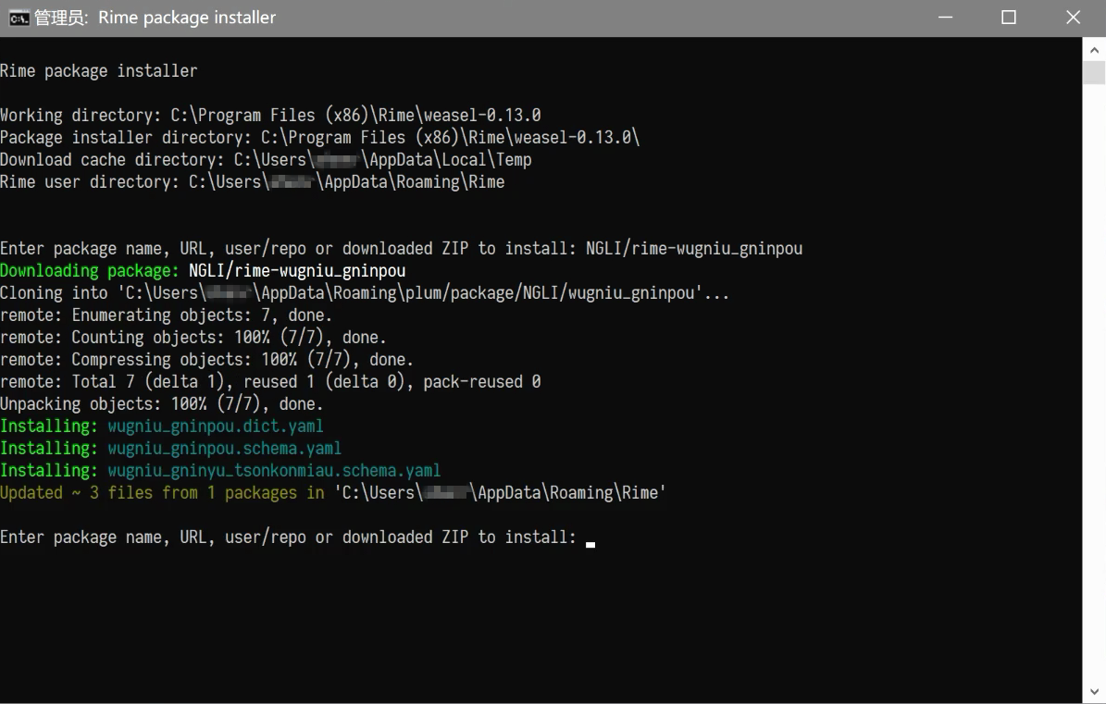Click the scrollbar up arrow
The width and height of the screenshot is (1106, 704).
[1093, 49]
